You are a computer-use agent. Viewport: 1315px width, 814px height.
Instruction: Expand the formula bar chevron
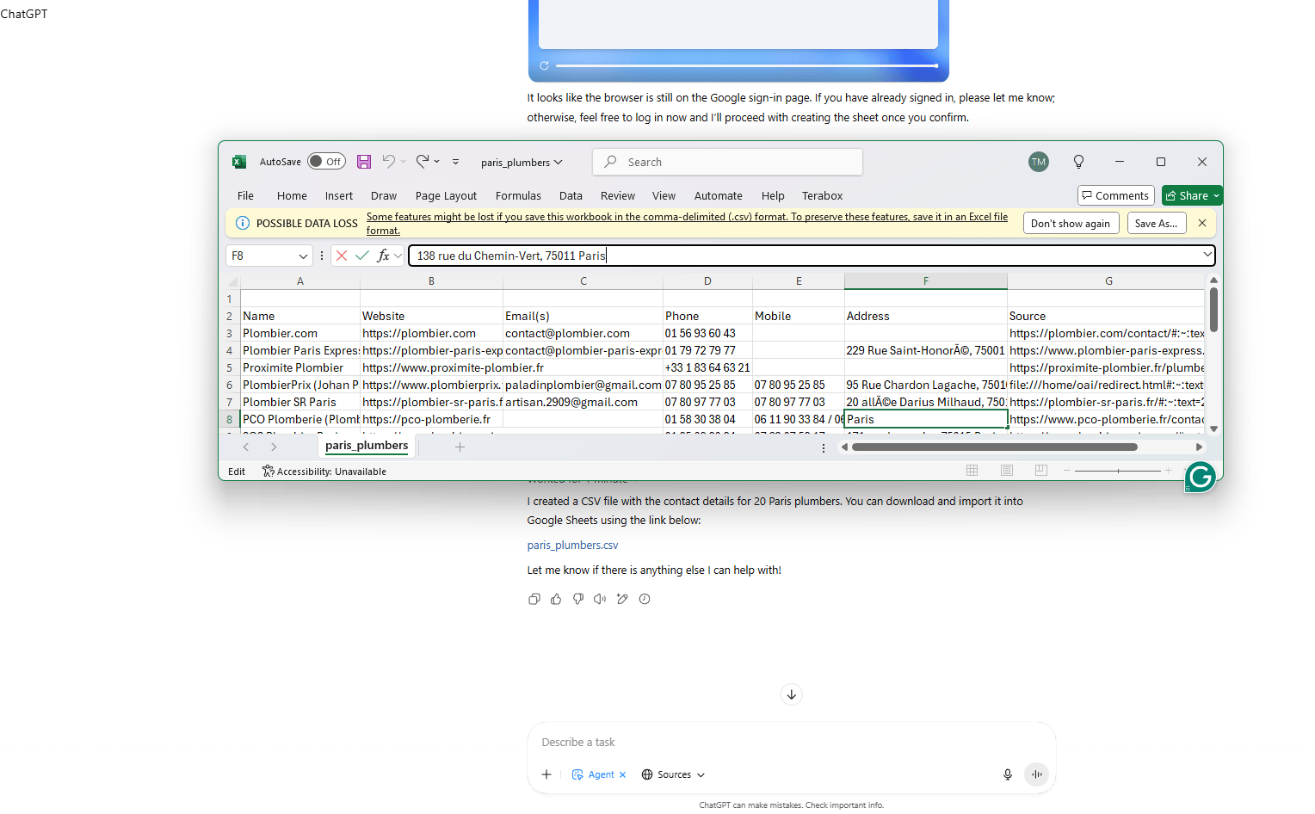click(x=1207, y=255)
